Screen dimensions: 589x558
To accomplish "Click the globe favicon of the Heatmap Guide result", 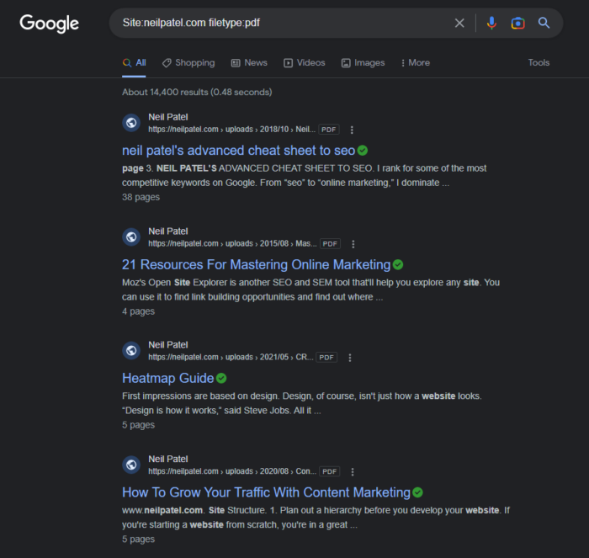I will (x=131, y=351).
